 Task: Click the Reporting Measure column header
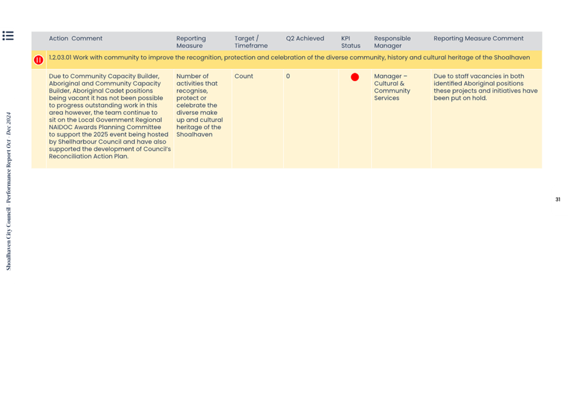[191, 42]
